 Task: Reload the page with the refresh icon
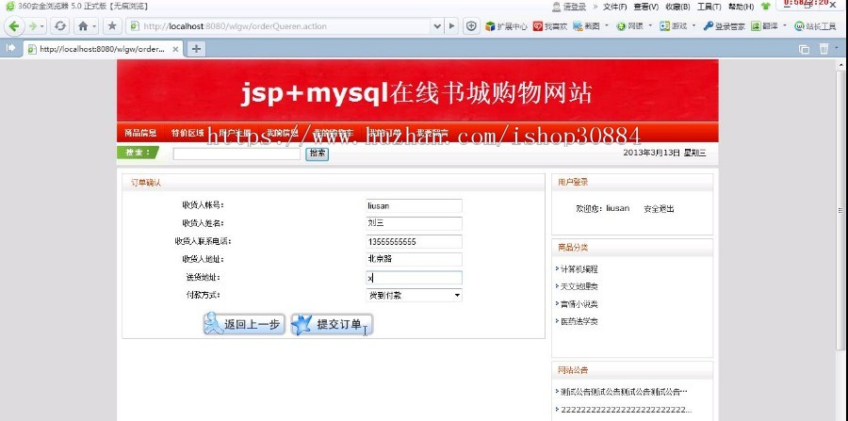60,26
